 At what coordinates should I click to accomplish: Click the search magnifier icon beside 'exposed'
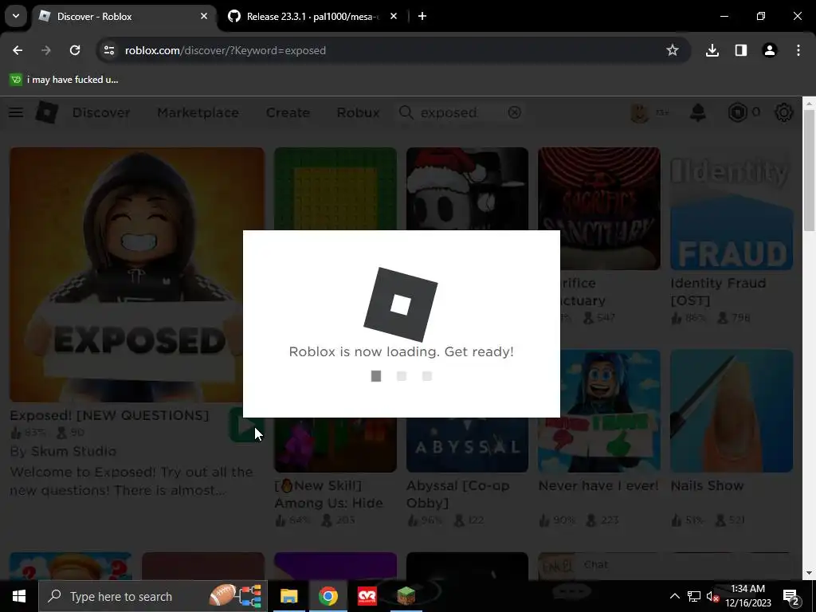(x=406, y=112)
